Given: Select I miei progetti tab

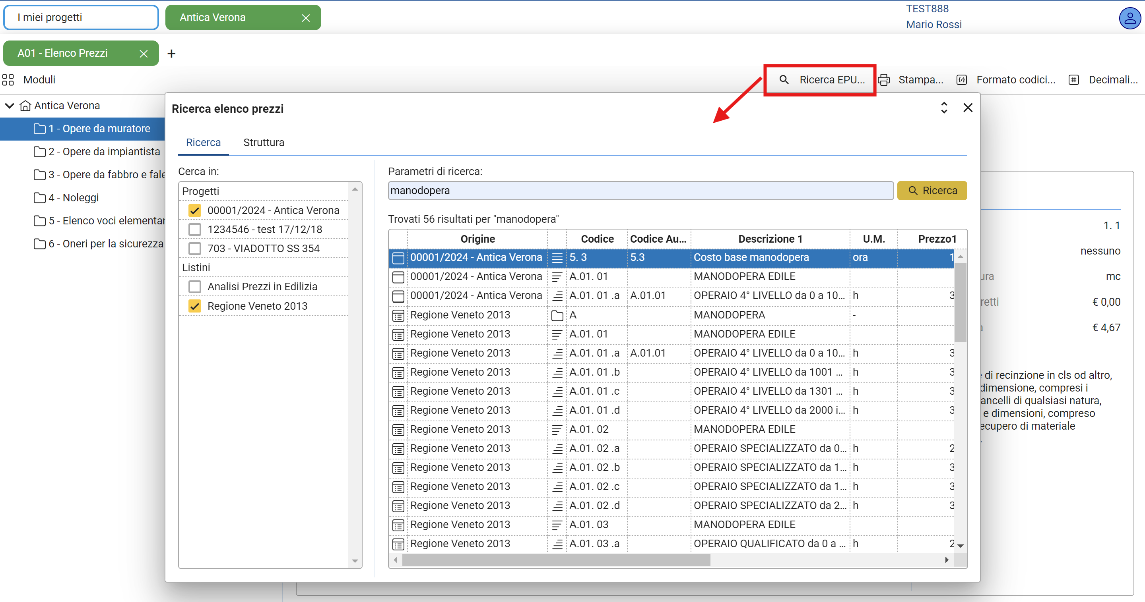Looking at the screenshot, I should (x=81, y=18).
